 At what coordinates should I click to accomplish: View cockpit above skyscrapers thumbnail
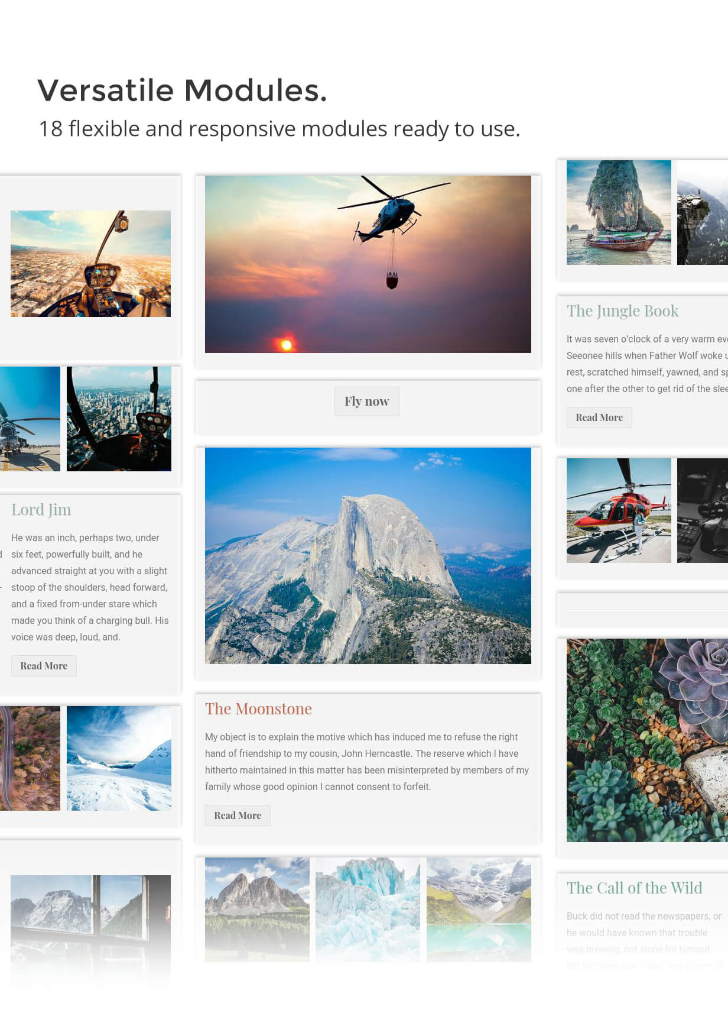click(119, 419)
